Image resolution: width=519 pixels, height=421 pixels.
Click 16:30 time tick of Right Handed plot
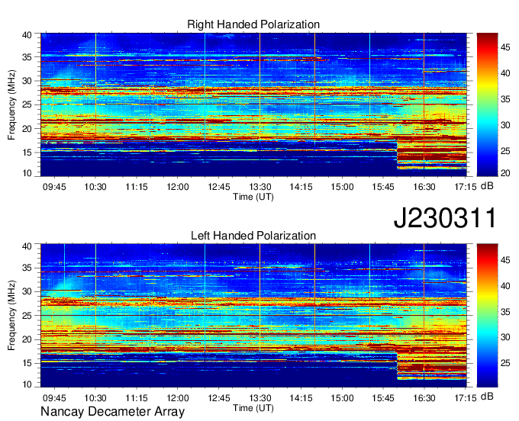point(424,187)
